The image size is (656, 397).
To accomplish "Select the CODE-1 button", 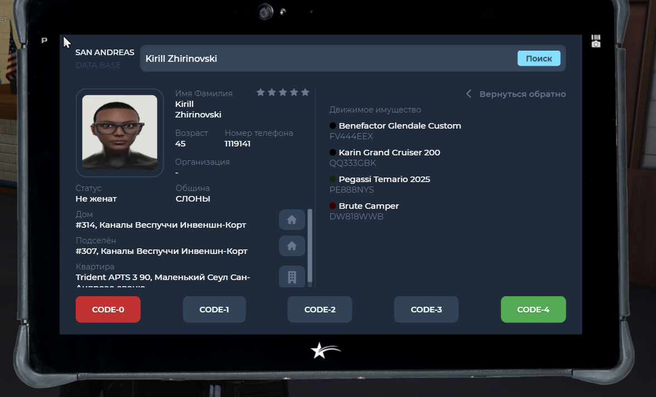I will pos(214,310).
